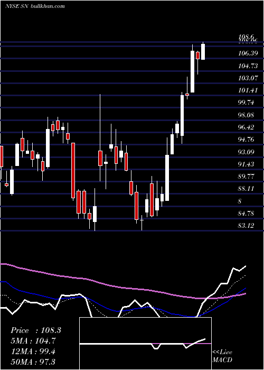Select the 89.77 price axis label
The width and height of the screenshot is (264, 370).
click(247, 176)
